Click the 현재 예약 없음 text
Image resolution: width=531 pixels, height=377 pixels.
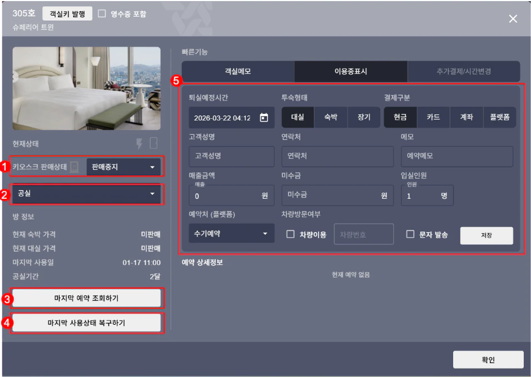tap(351, 274)
